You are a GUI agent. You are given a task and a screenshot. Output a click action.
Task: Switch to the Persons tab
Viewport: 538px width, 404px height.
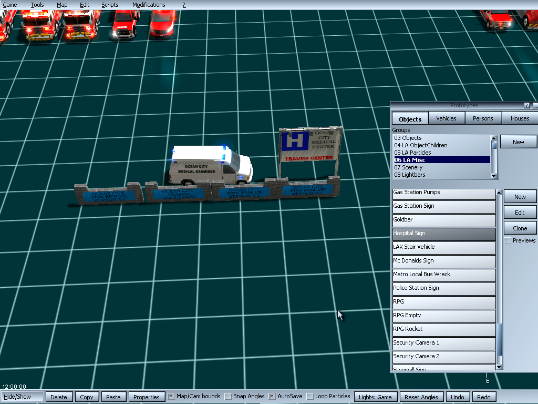click(x=483, y=118)
